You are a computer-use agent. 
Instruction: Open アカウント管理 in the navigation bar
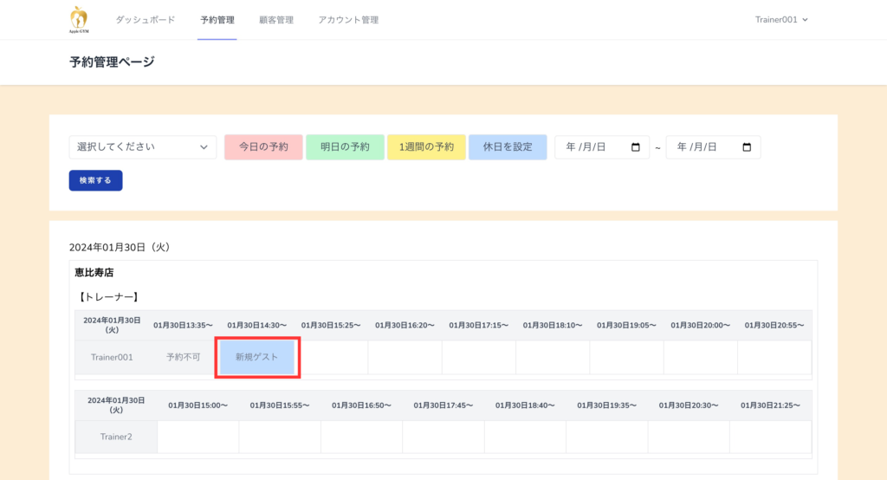pos(347,20)
